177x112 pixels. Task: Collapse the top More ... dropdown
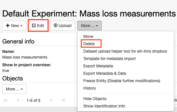click(89, 26)
